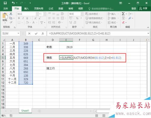The height and width of the screenshot is (118, 151).
Task: Click the AutoSum sigma icon
Action: click(x=123, y=14)
